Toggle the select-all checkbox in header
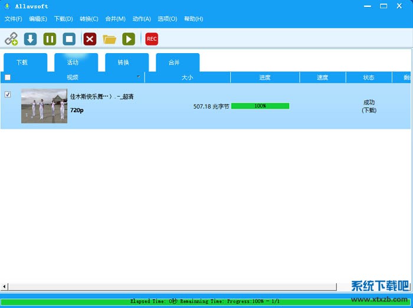This screenshot has width=413, height=308. click(8, 77)
